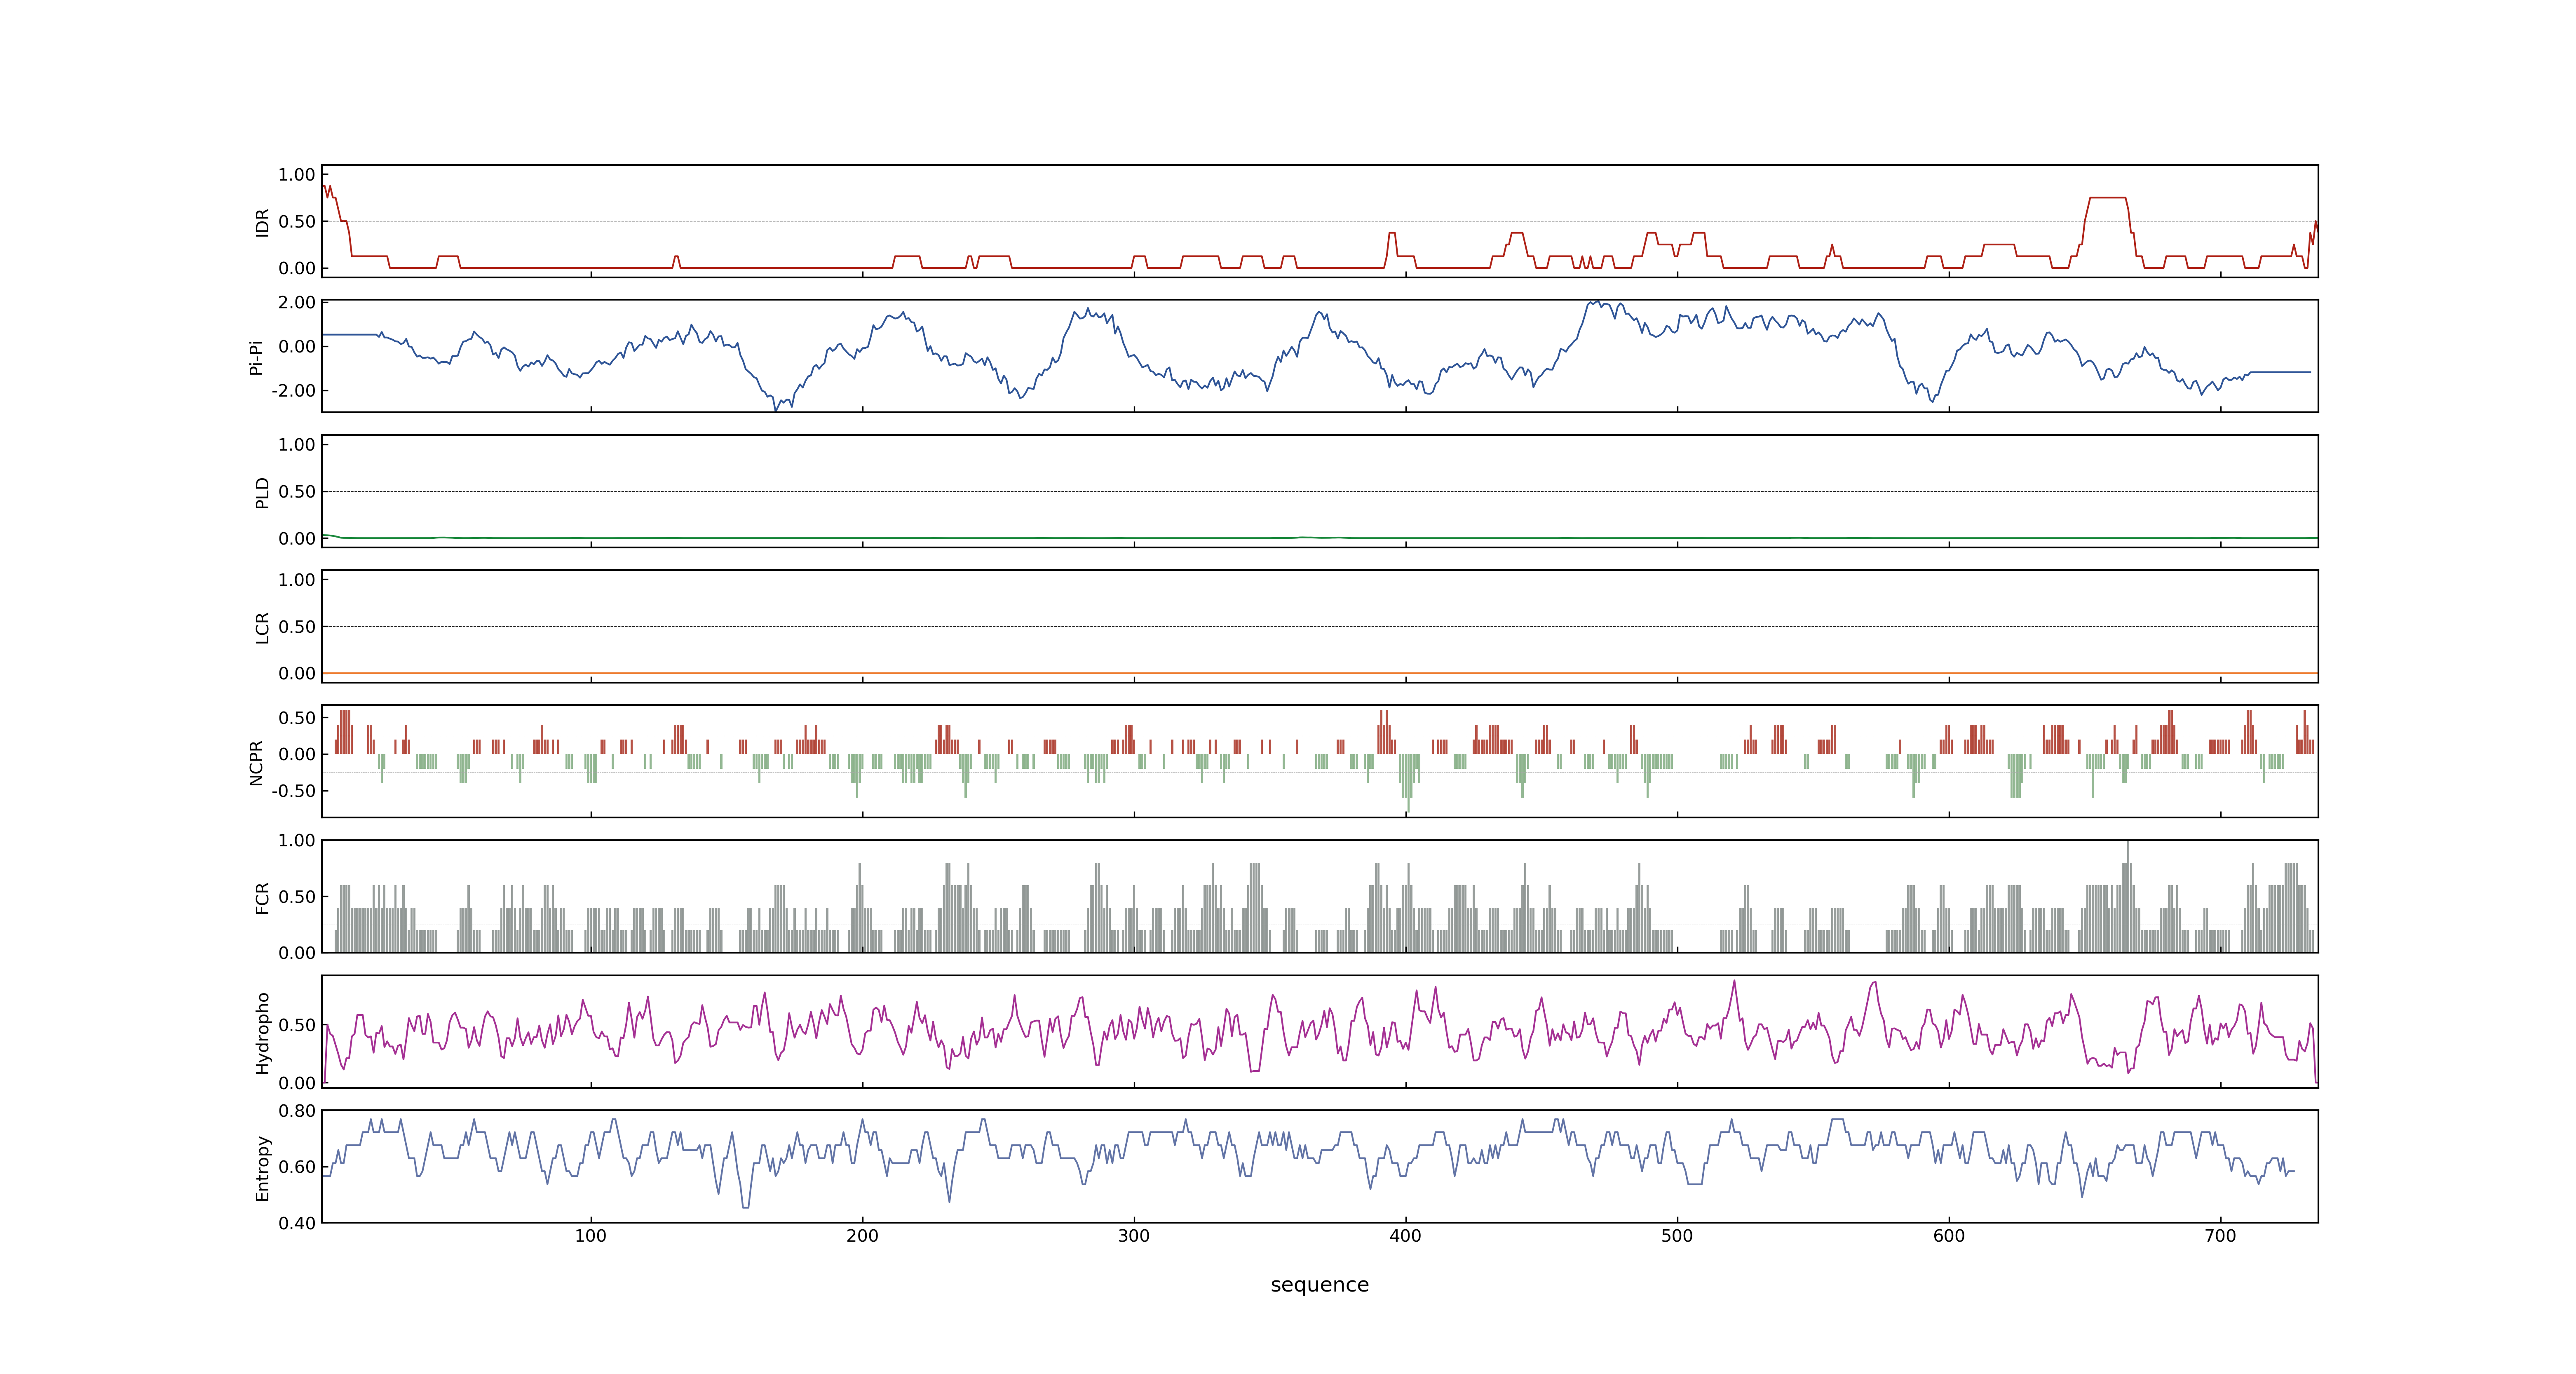
Task: Click the PLD axis label
Action: click(263, 492)
